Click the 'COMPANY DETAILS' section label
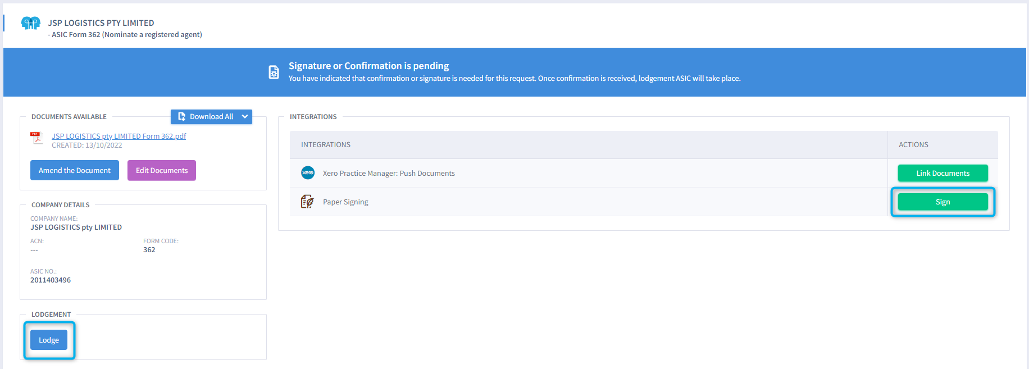1029x369 pixels. pos(61,205)
